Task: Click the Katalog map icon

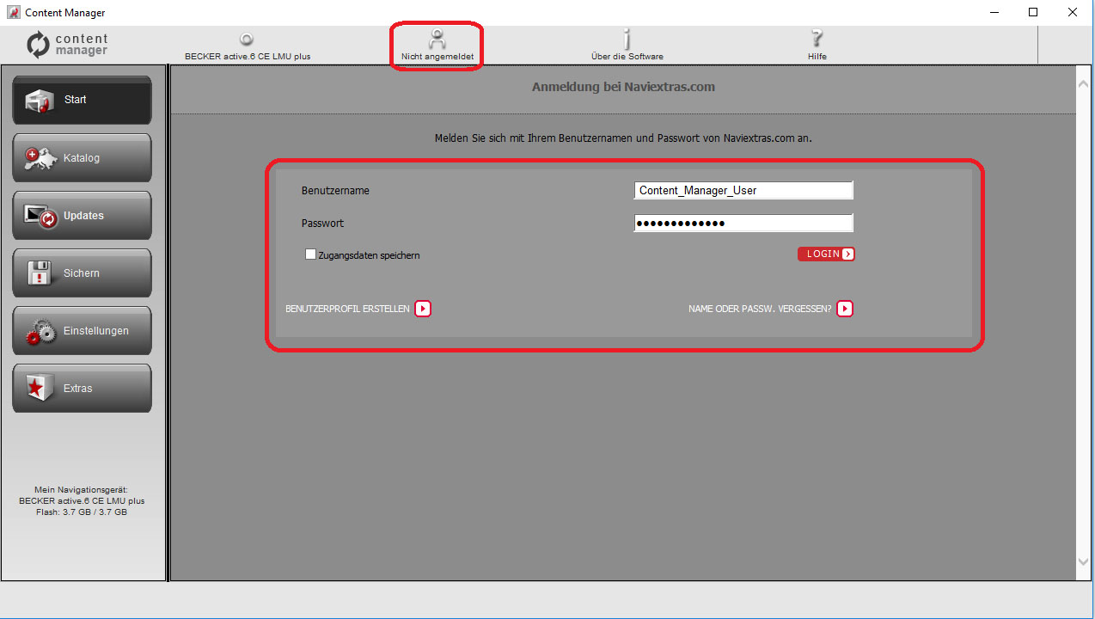Action: pyautogui.click(x=40, y=158)
